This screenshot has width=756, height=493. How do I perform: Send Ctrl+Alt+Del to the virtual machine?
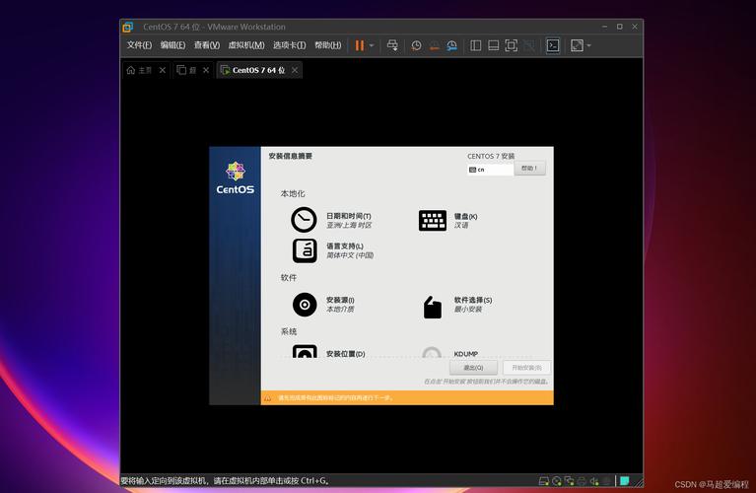pyautogui.click(x=392, y=45)
